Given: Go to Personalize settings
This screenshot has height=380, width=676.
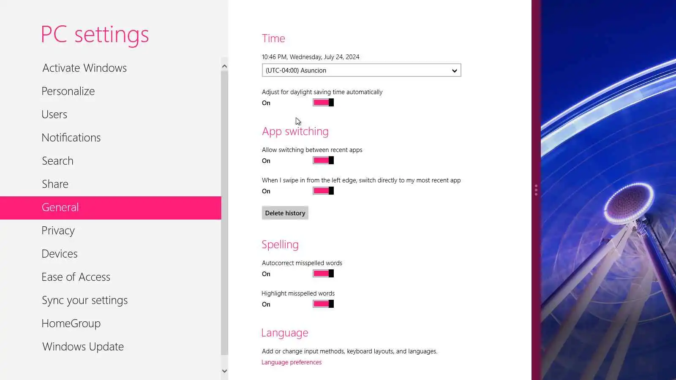Looking at the screenshot, I should (110, 91).
